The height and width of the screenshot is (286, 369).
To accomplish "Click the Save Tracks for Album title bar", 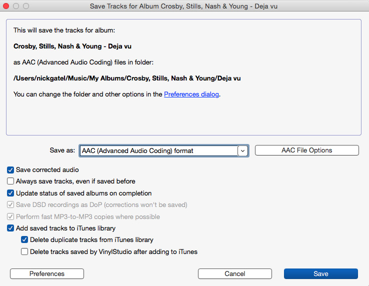I will [x=184, y=6].
